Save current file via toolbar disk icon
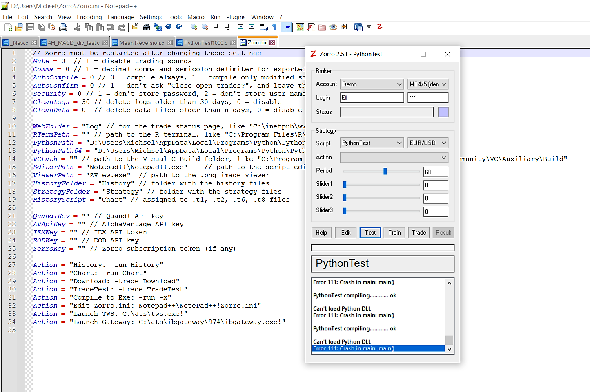Image resolution: width=590 pixels, height=392 pixels. (30, 27)
